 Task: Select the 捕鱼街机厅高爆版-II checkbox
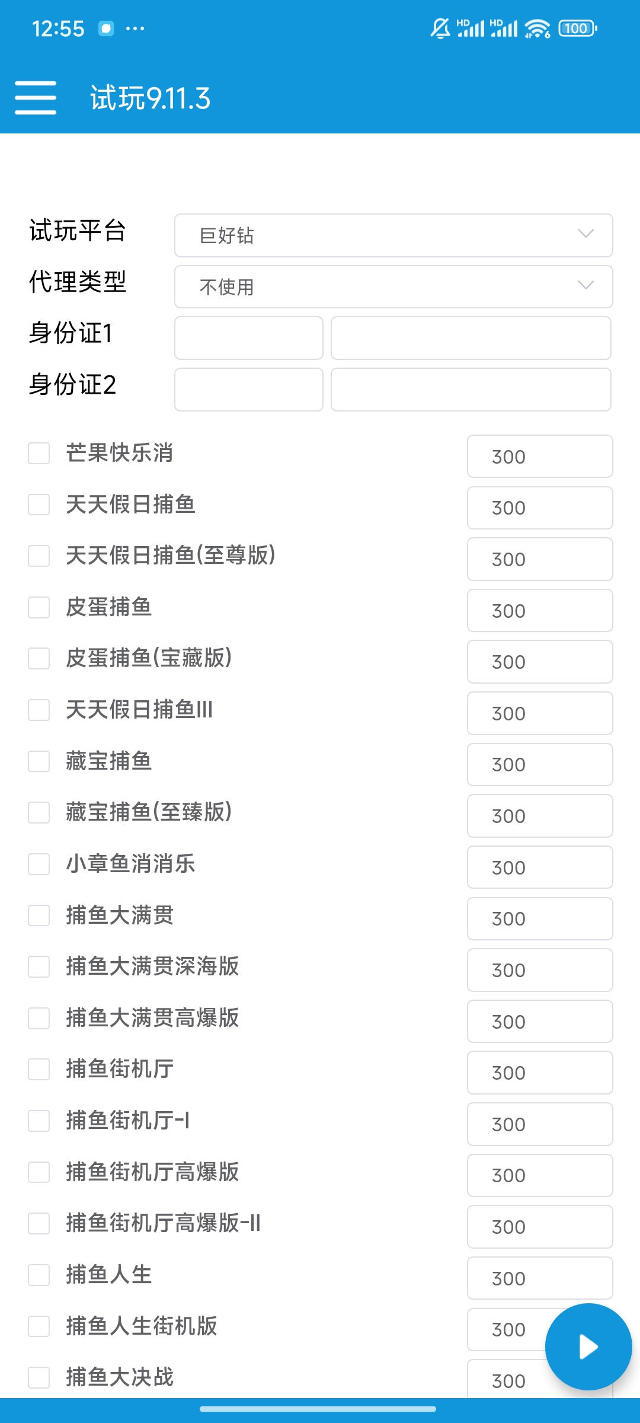point(39,1223)
